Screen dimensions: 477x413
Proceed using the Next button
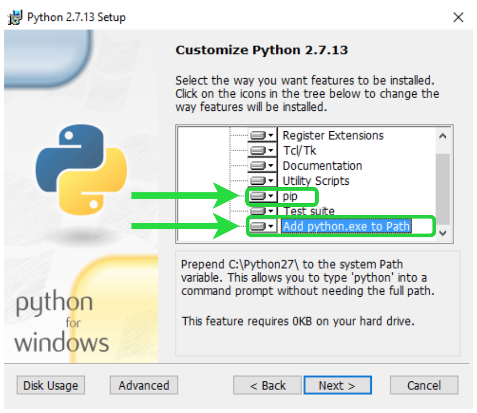click(337, 385)
